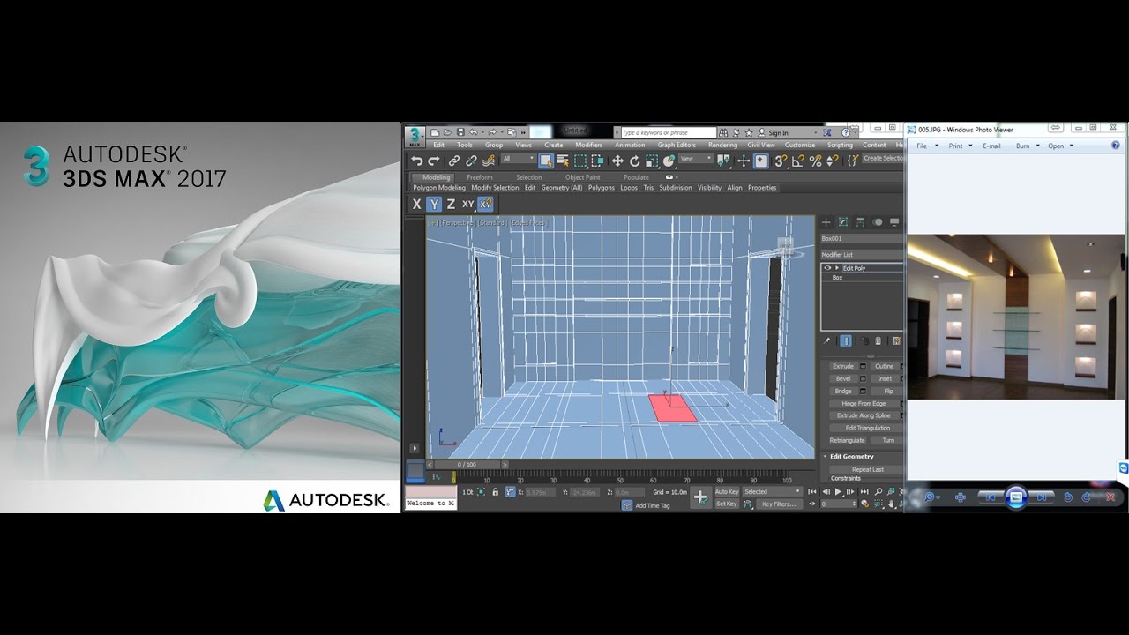Toggle the Angle Snap button
Screen dimensions: 1129x635
798,161
